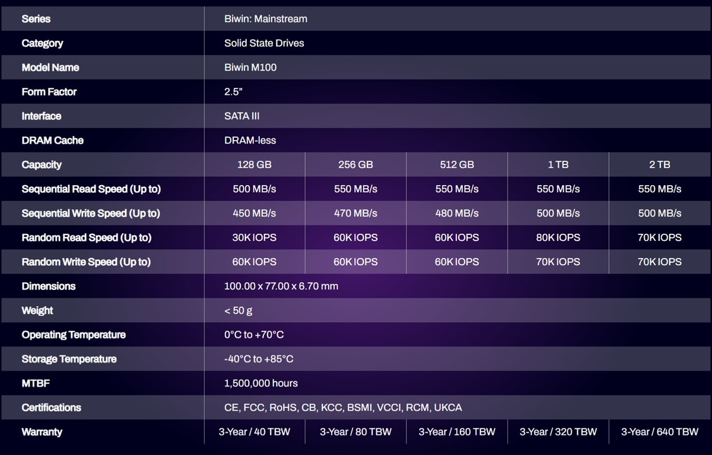The height and width of the screenshot is (455, 712).
Task: Select the 256 GB capacity column header
Action: point(355,165)
